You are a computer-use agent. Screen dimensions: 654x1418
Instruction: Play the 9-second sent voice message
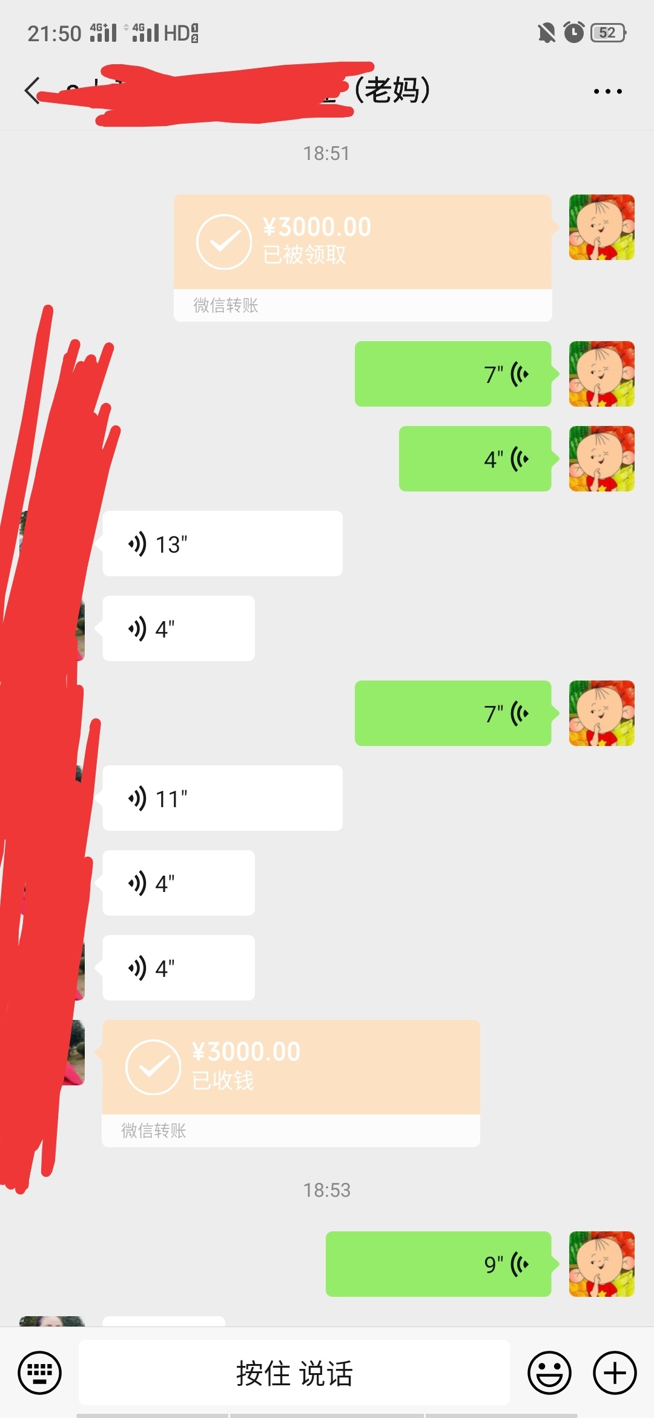438,1264
